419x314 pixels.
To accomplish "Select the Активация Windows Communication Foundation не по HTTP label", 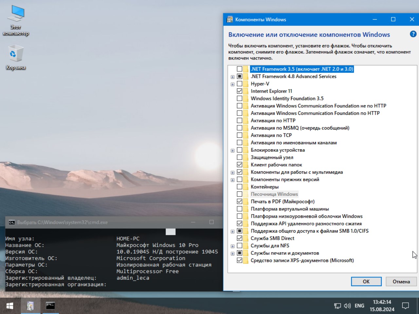I will tap(319, 106).
